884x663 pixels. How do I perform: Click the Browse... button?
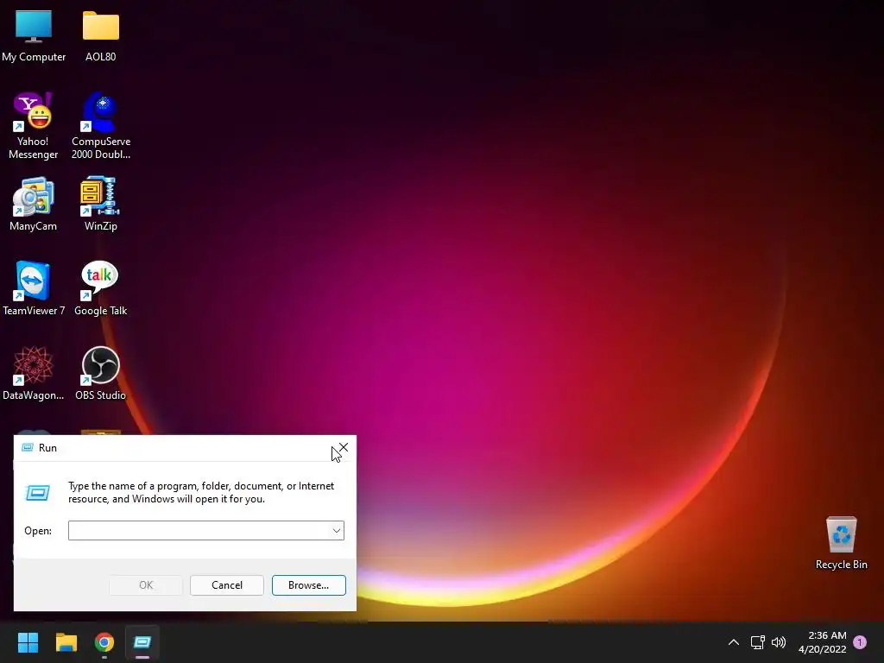point(308,585)
